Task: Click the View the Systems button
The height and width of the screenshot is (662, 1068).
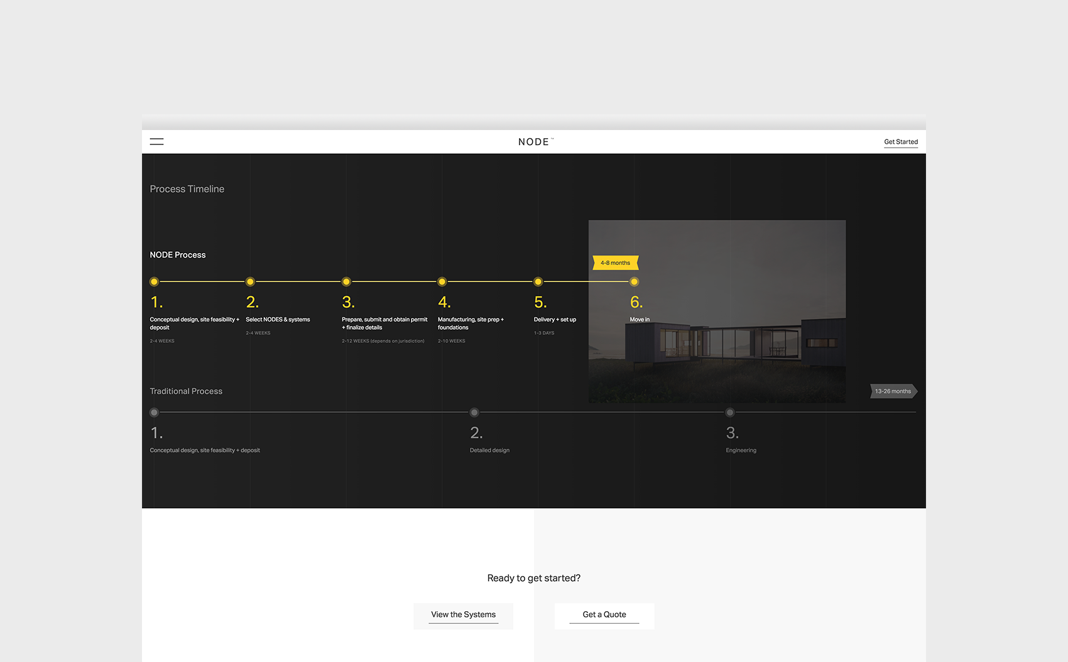Action: (463, 616)
